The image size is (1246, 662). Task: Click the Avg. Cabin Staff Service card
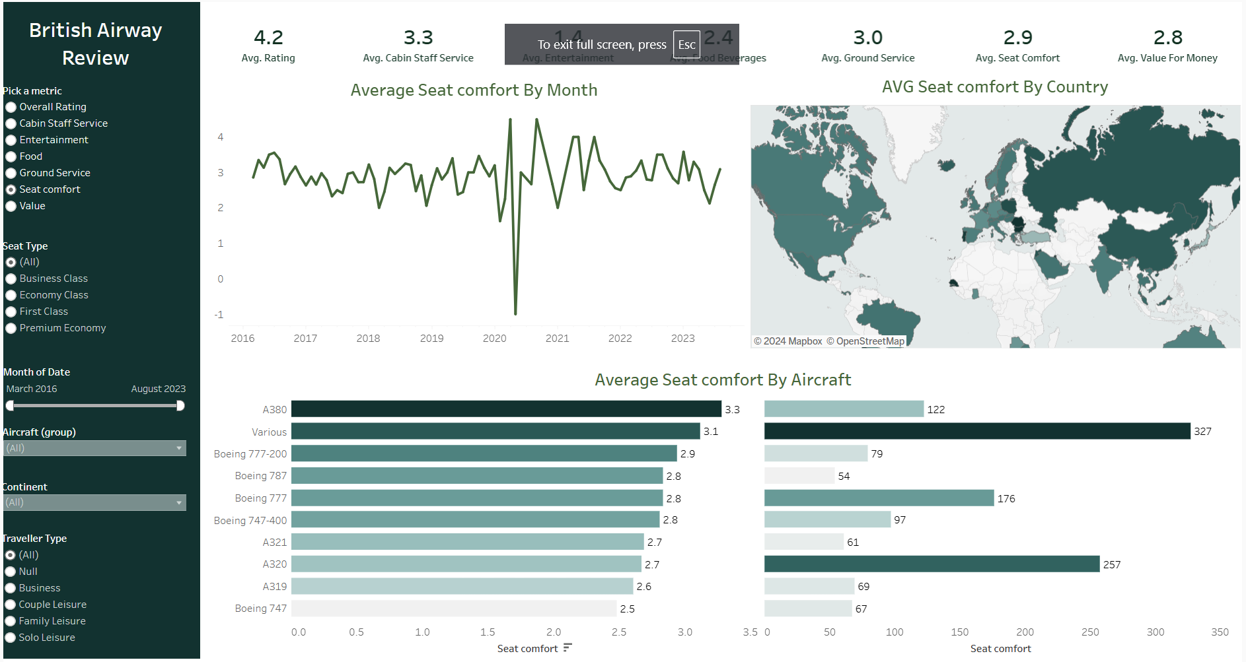tap(418, 45)
